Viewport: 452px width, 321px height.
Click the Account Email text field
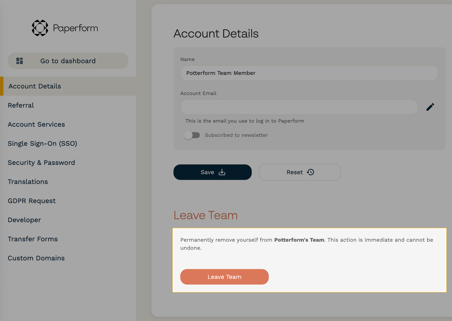[299, 107]
